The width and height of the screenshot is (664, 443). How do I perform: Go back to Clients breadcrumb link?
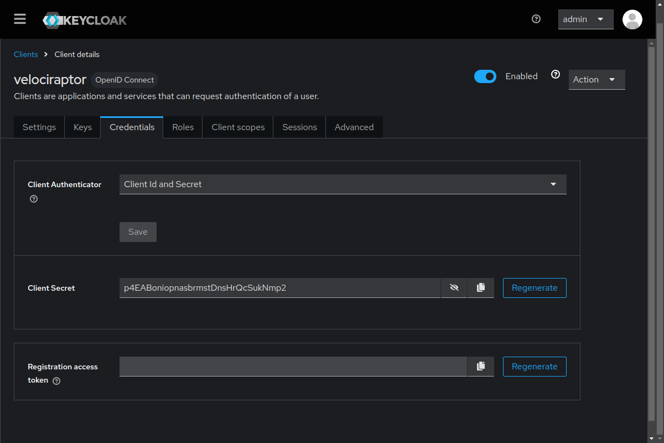[x=26, y=54]
